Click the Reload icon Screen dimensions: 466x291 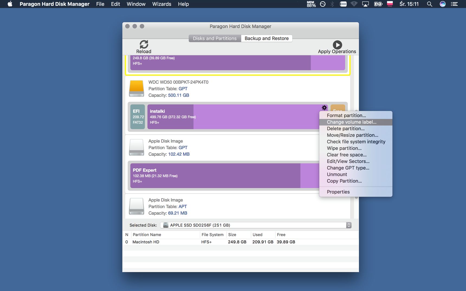[x=144, y=44]
